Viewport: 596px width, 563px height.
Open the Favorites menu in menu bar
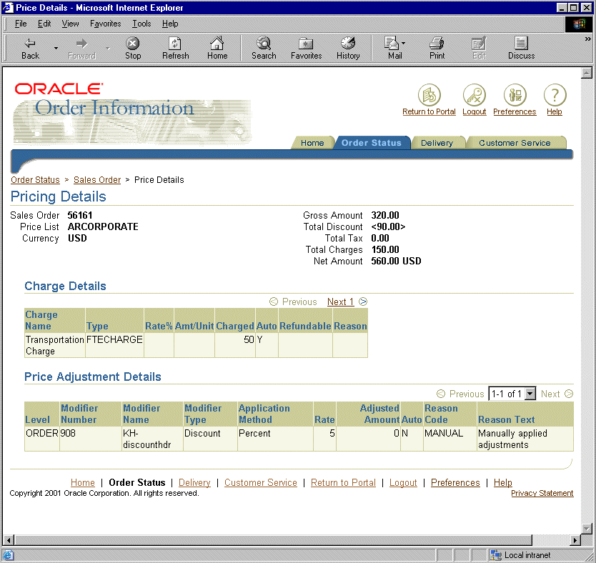(x=105, y=24)
